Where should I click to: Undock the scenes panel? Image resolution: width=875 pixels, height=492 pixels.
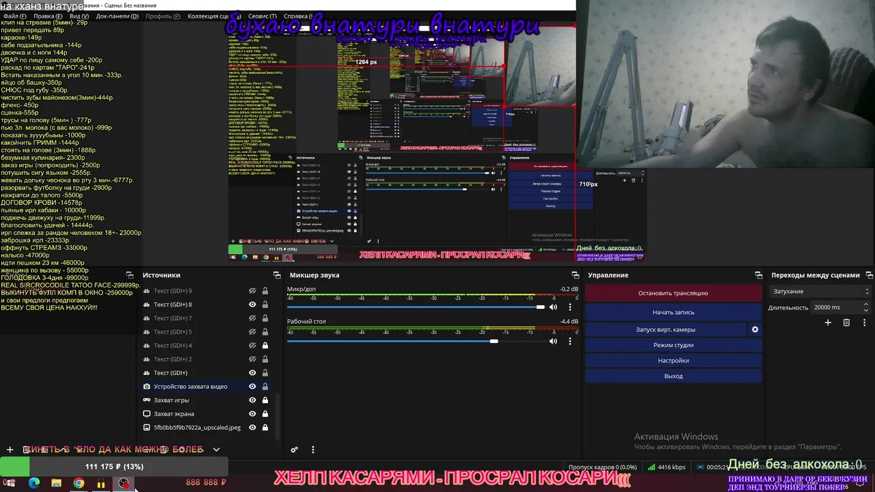[x=129, y=275]
